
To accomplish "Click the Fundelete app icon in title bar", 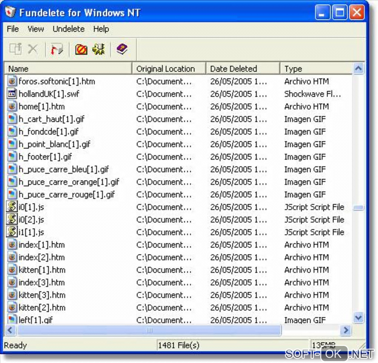I will coord(10,12).
